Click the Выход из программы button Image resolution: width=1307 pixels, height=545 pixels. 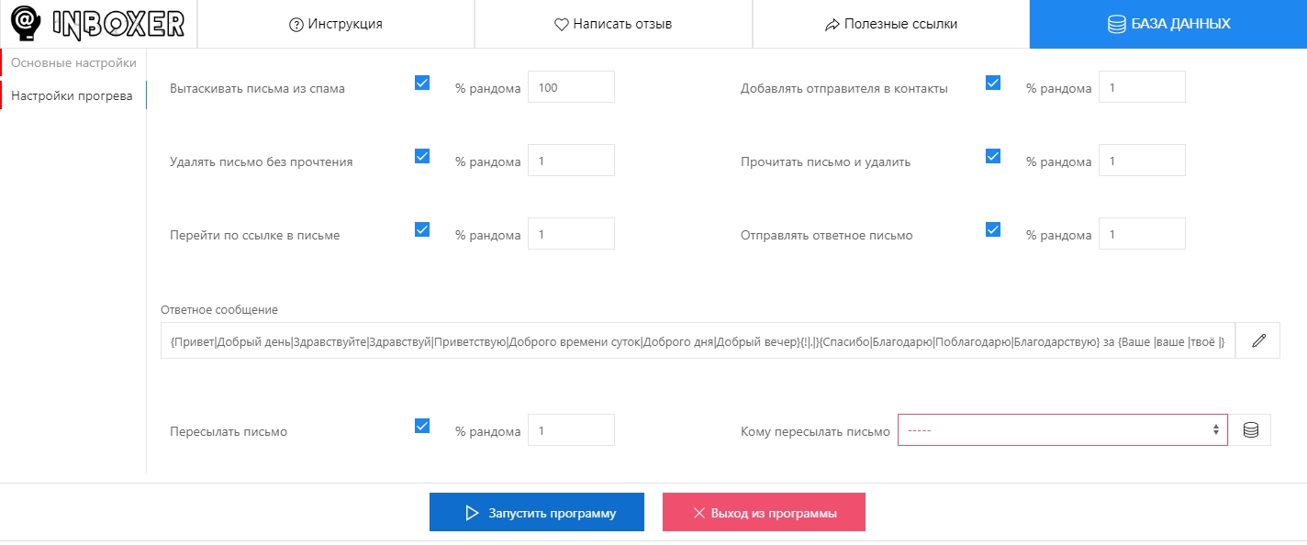pyautogui.click(x=764, y=512)
